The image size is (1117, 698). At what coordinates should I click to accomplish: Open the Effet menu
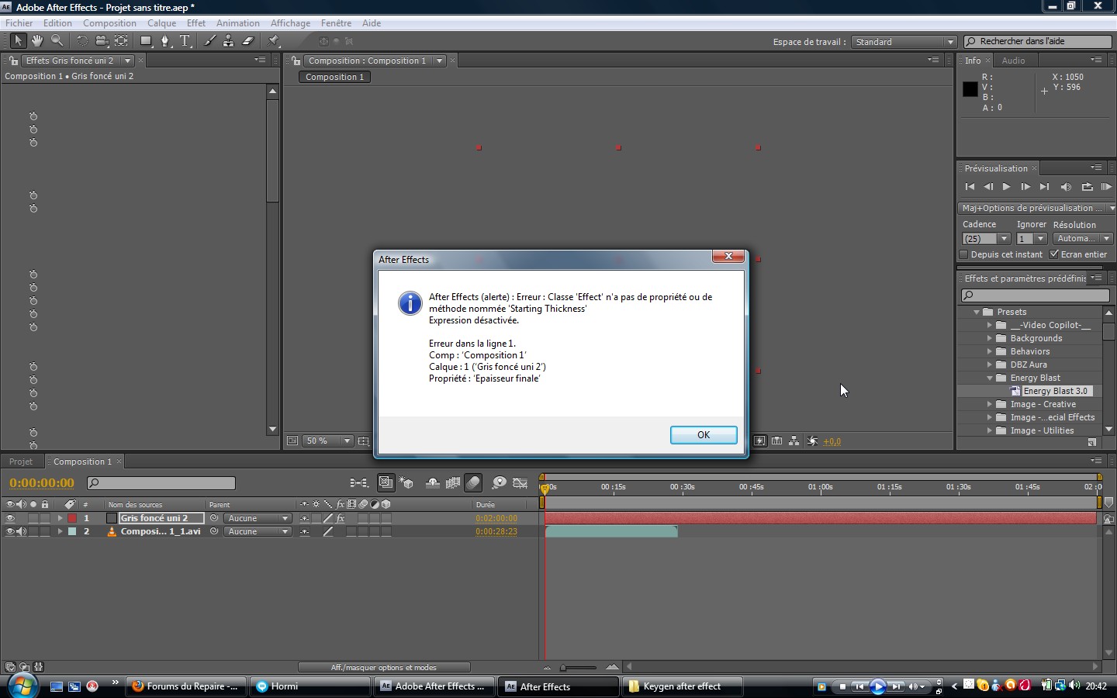click(195, 23)
